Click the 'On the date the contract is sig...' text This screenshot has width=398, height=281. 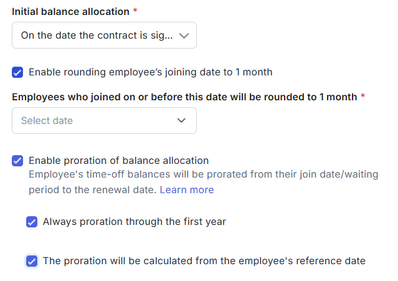[x=96, y=36]
